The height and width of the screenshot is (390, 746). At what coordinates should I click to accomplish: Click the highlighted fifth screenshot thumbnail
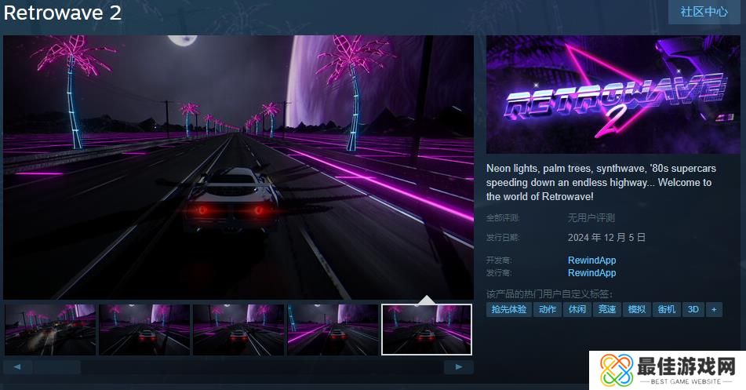click(x=427, y=330)
